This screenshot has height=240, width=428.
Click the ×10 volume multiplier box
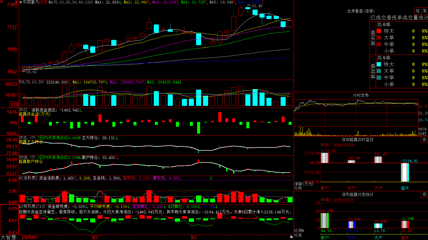pos(14,104)
